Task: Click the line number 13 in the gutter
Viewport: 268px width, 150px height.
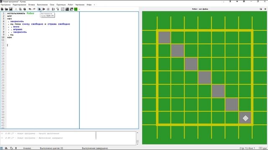Action: (x=3, y=45)
